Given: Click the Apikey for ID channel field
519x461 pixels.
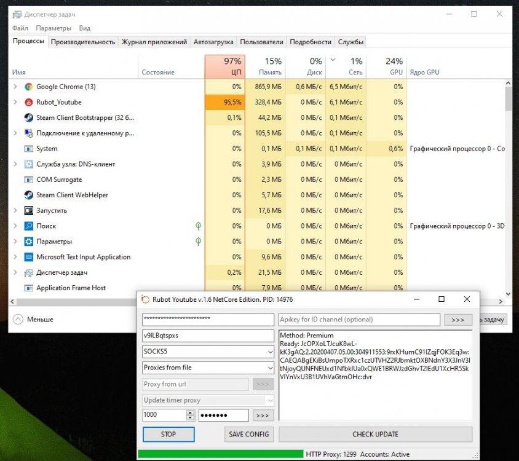Looking at the screenshot, I should click(359, 320).
